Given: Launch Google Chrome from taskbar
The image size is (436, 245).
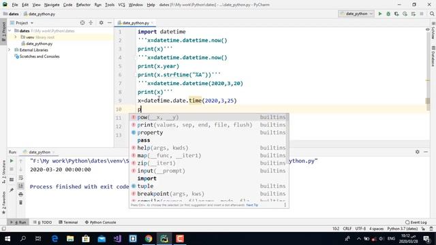Looking at the screenshot, I should click(149, 239).
